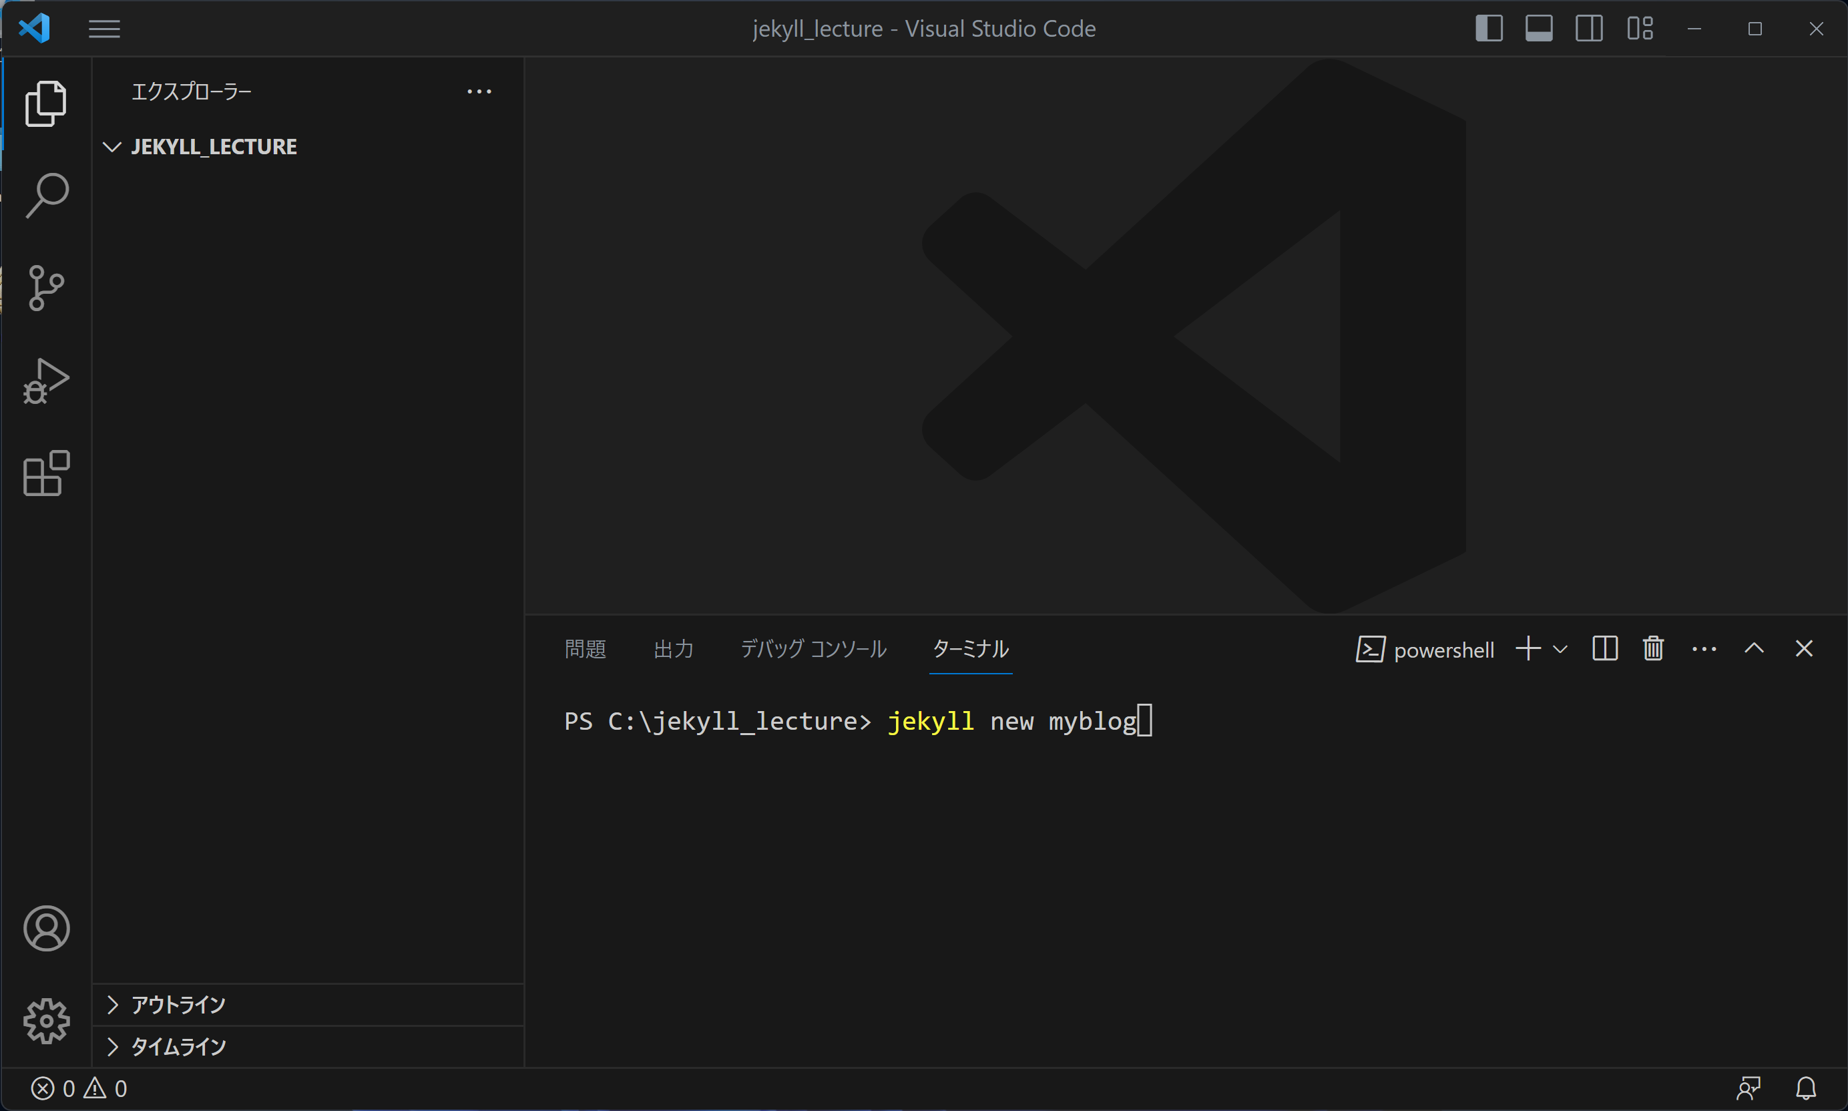Open the feedback icon in status bar
Screen dimensions: 1848x1111
(1749, 1088)
